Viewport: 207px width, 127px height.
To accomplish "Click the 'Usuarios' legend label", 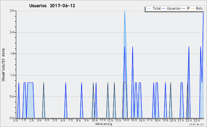I will pos(174,8).
